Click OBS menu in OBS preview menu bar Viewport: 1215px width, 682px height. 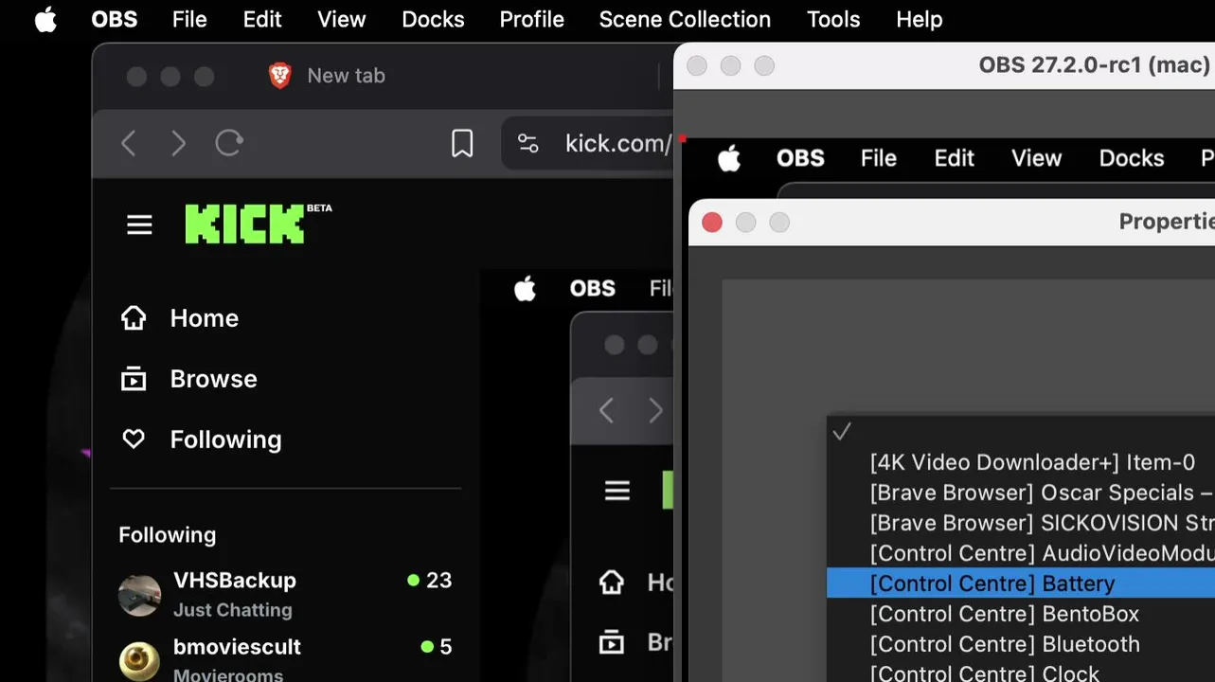[x=800, y=158]
